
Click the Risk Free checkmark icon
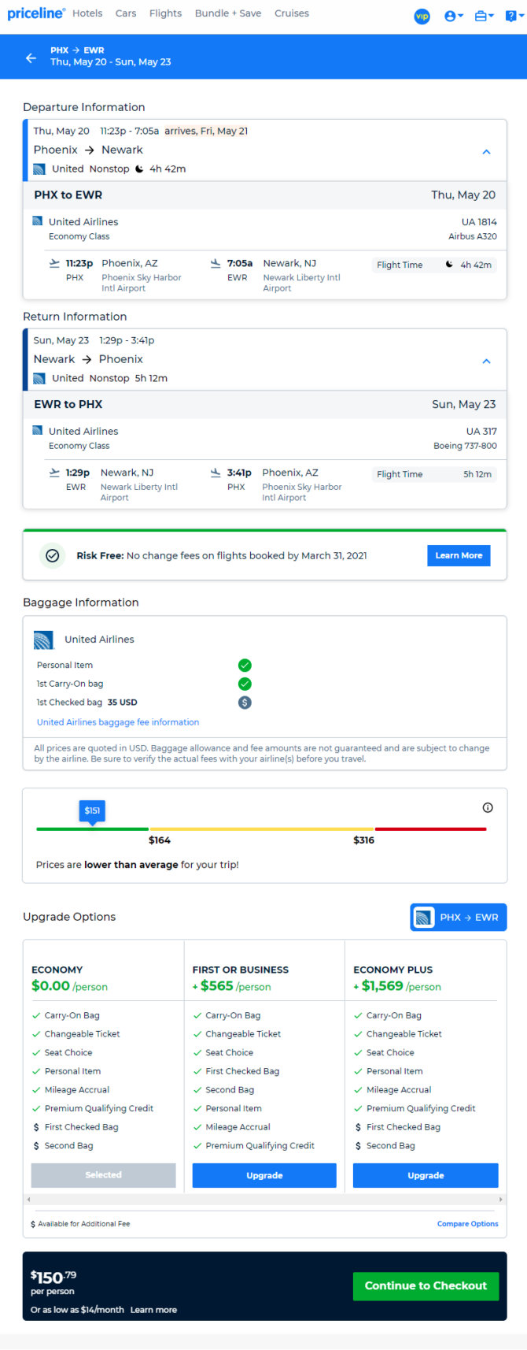53,555
